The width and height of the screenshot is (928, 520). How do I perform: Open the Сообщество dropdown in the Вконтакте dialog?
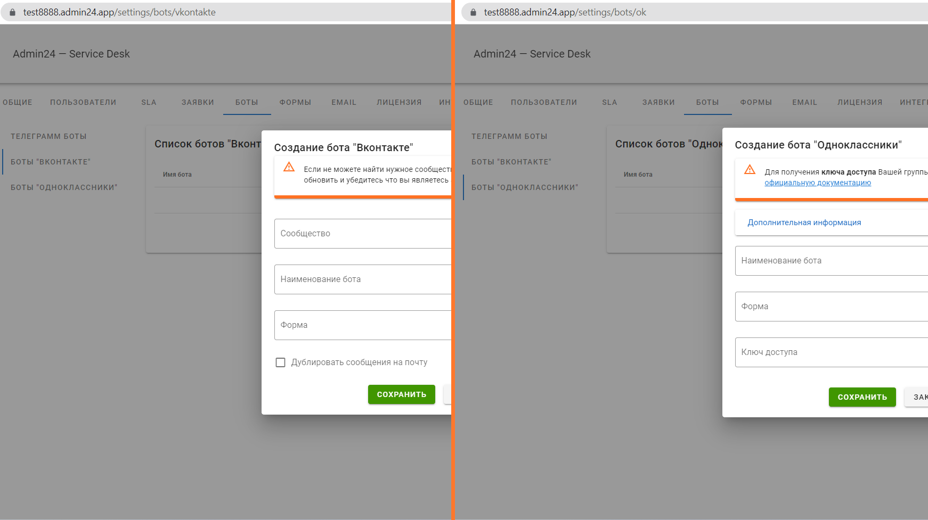(x=363, y=234)
